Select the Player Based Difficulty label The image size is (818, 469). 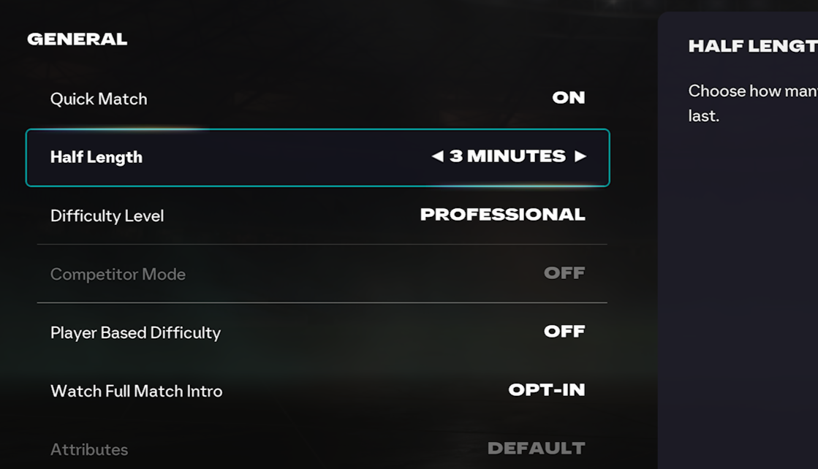(x=135, y=333)
